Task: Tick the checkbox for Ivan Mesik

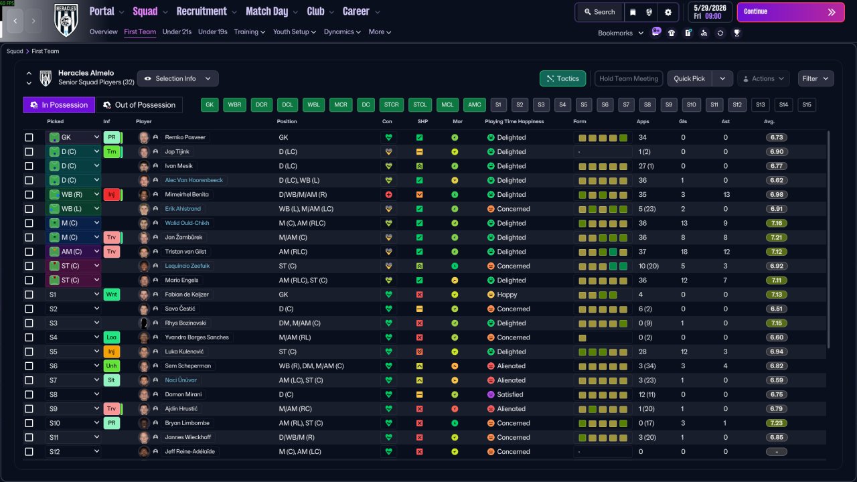Action: [29, 166]
